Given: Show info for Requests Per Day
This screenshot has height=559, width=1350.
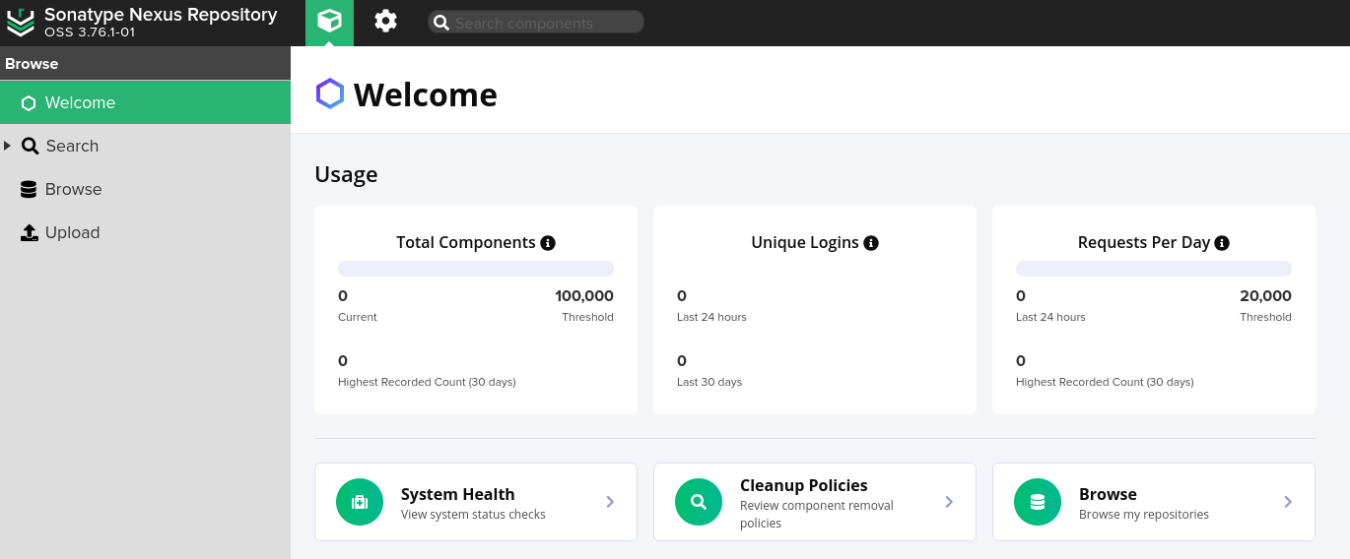Looking at the screenshot, I should pos(1222,243).
